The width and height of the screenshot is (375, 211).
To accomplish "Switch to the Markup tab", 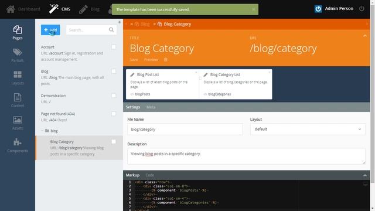I will point(133,175).
